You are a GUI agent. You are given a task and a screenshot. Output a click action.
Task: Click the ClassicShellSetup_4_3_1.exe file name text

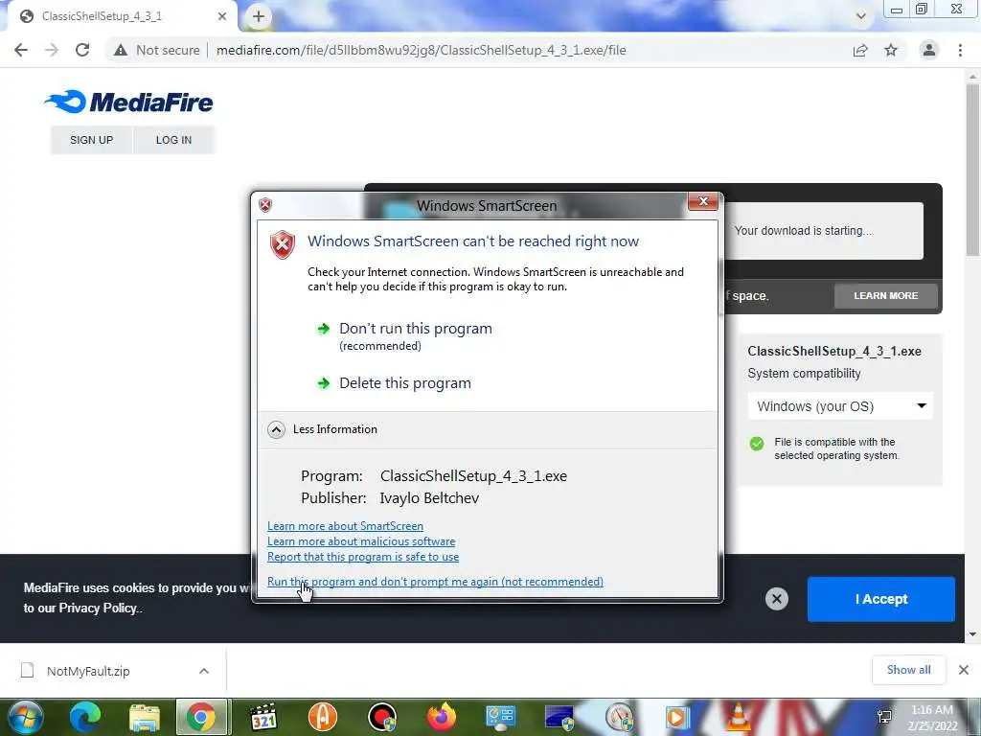point(834,351)
